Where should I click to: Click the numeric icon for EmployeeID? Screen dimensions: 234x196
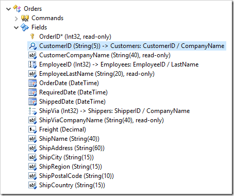pyautogui.click(x=32, y=64)
